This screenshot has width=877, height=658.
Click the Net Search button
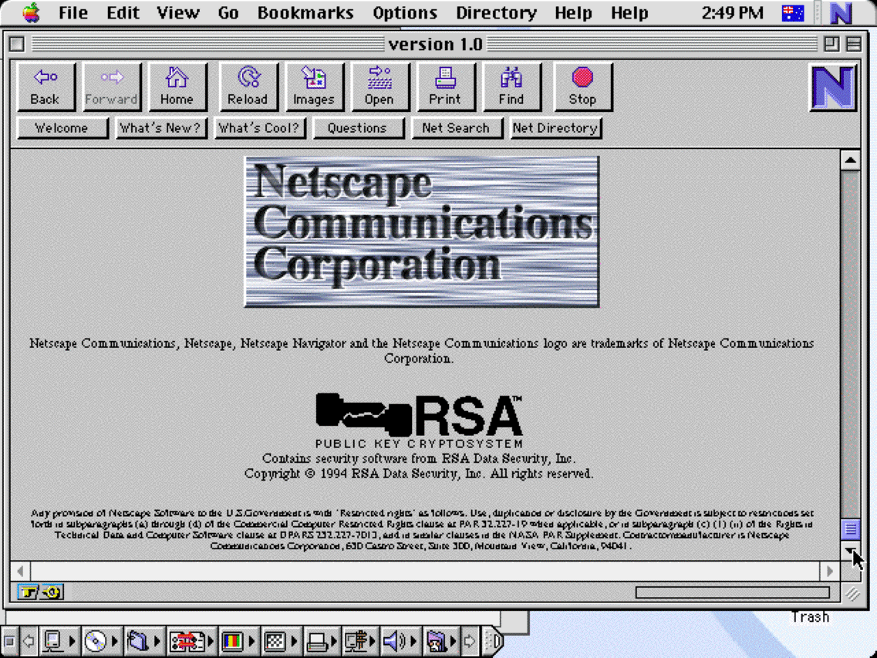[457, 128]
